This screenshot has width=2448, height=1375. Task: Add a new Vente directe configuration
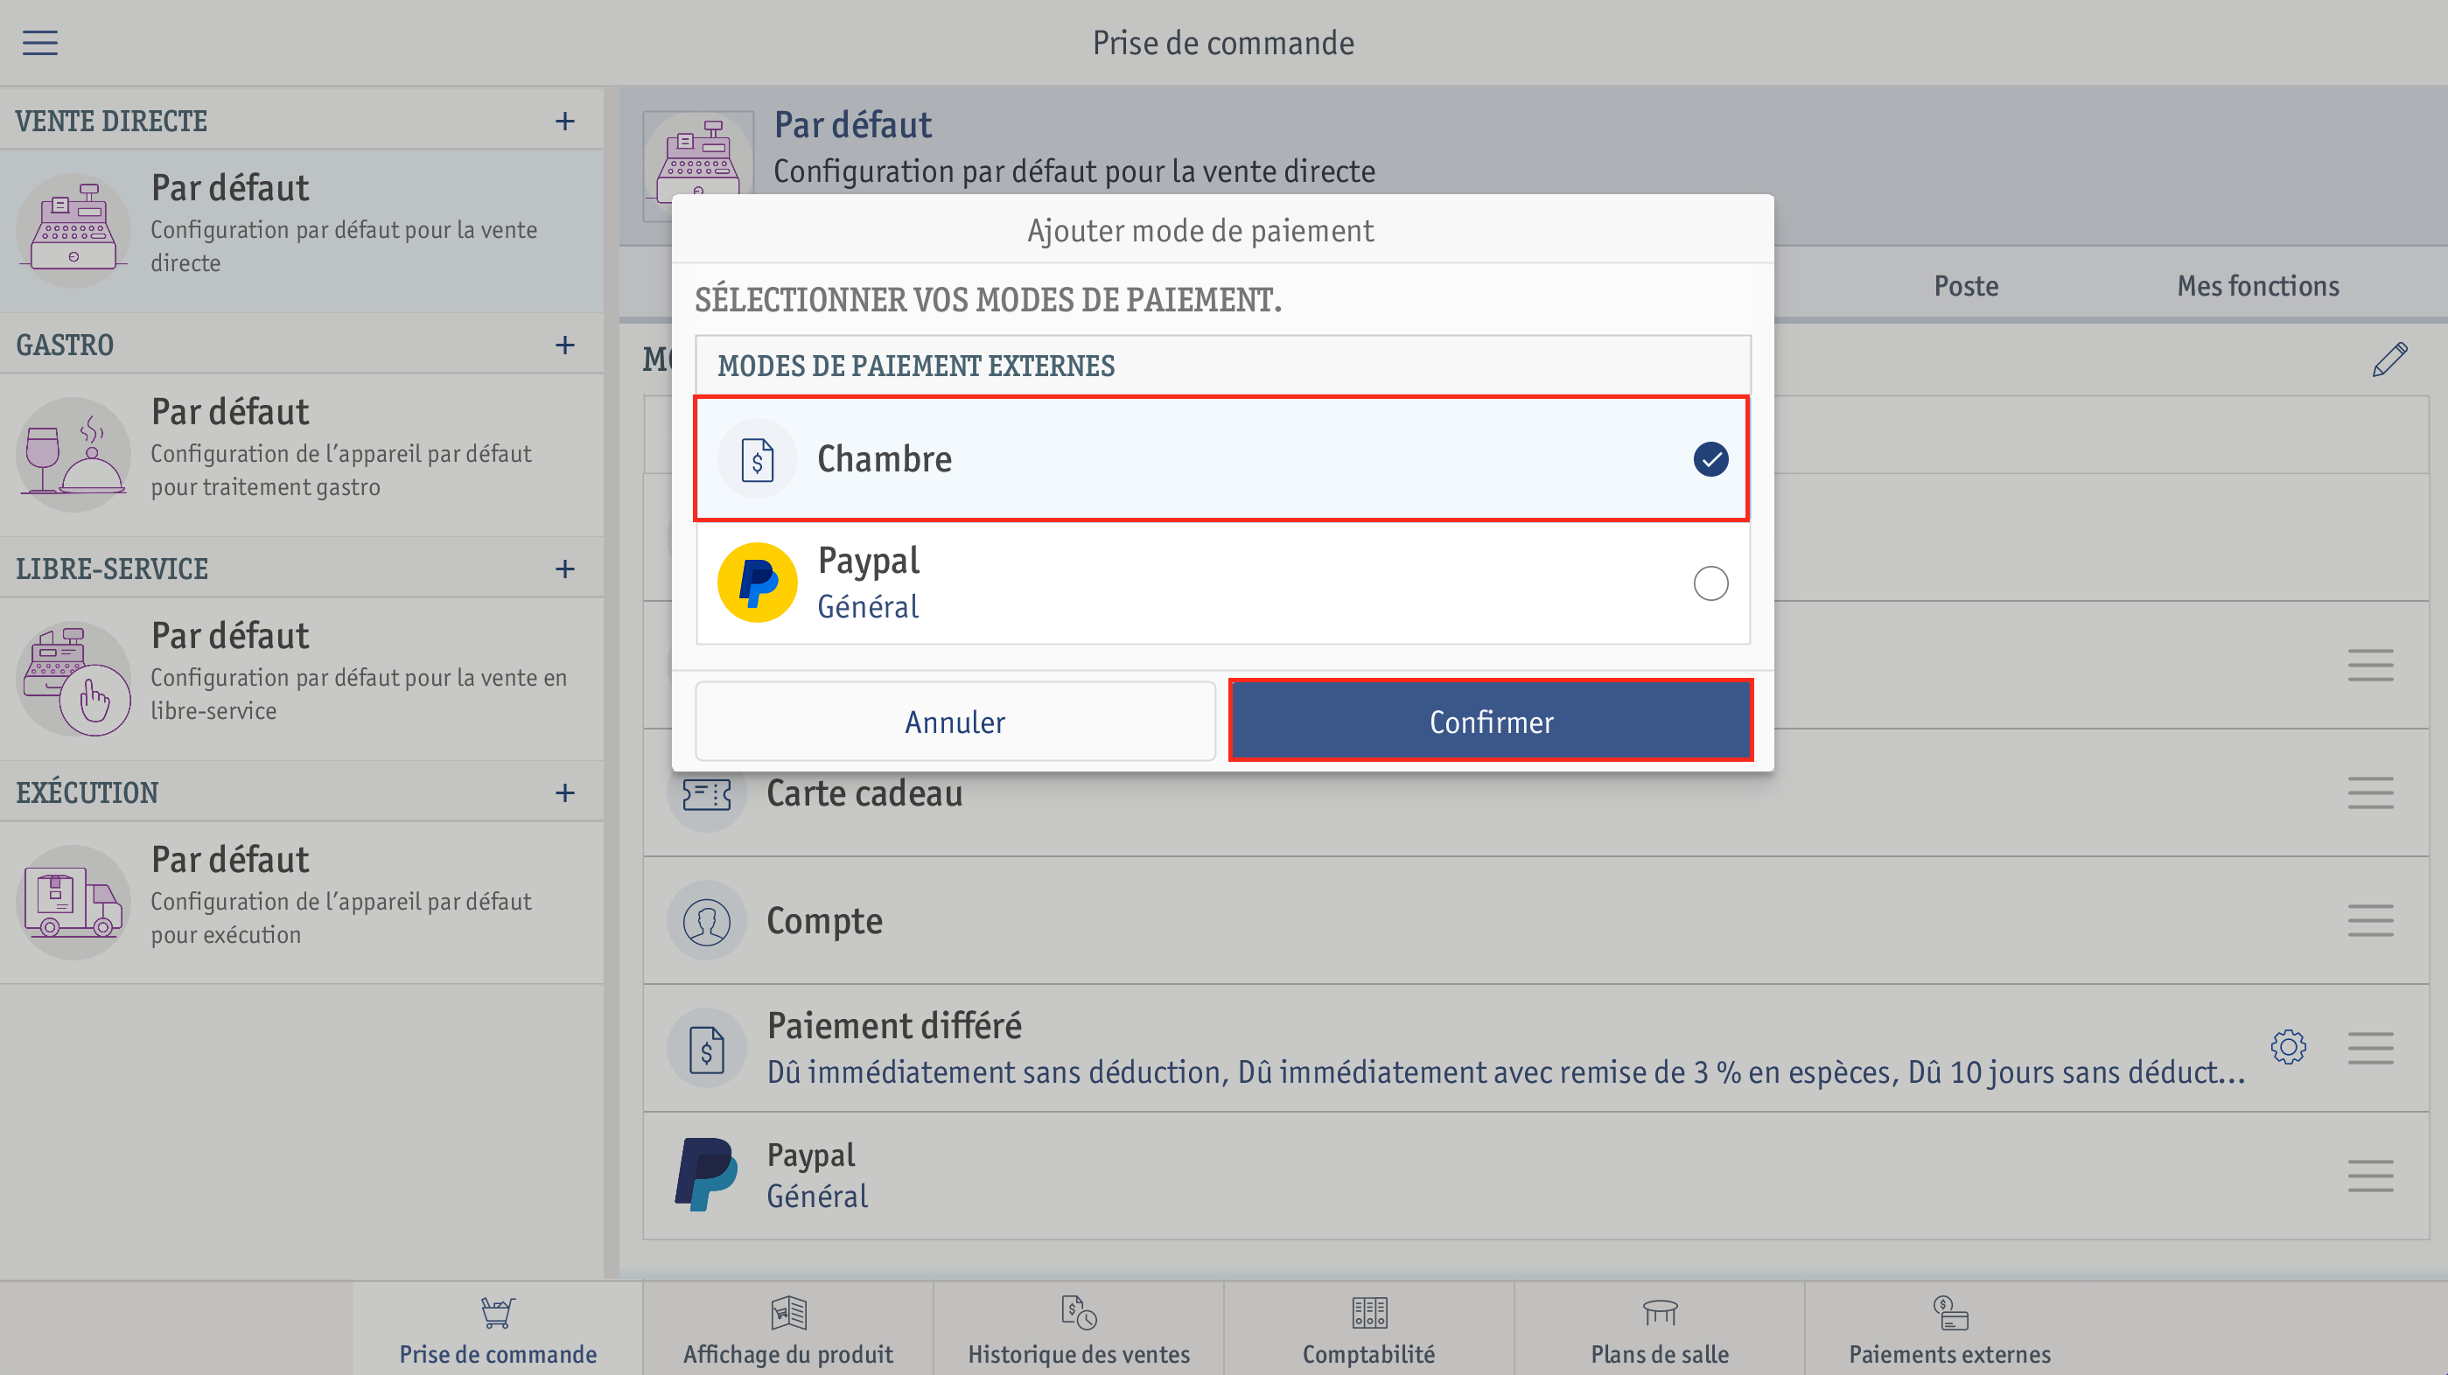point(564,122)
